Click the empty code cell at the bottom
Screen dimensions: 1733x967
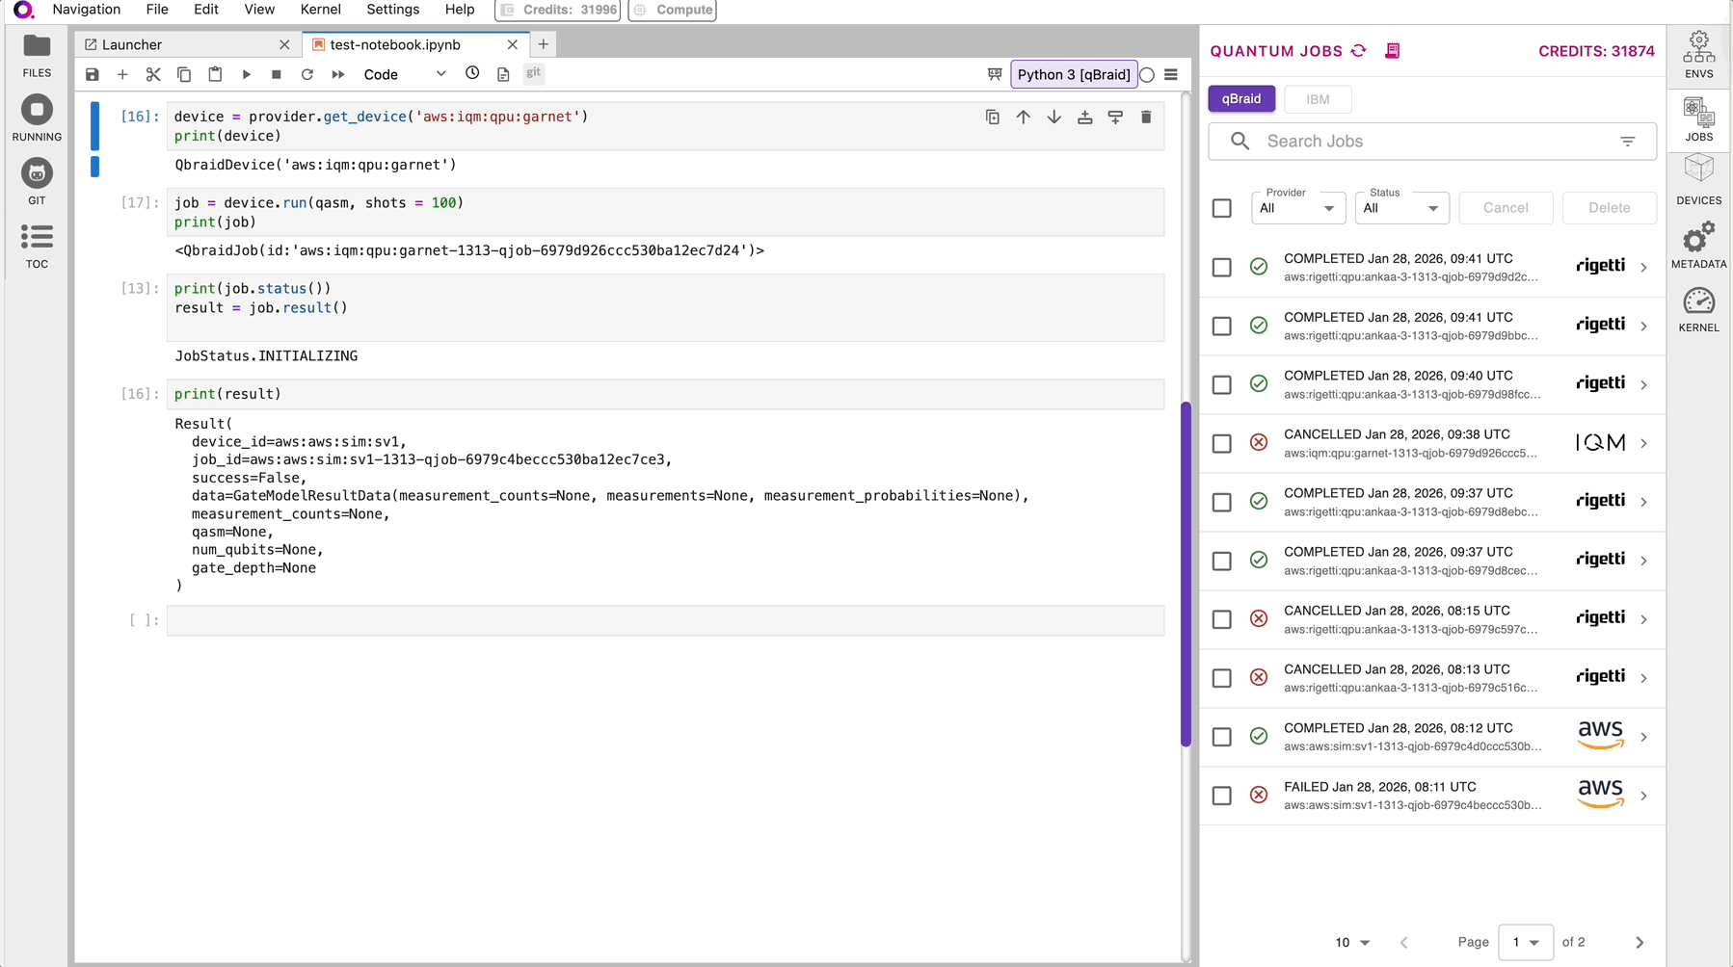tap(665, 620)
